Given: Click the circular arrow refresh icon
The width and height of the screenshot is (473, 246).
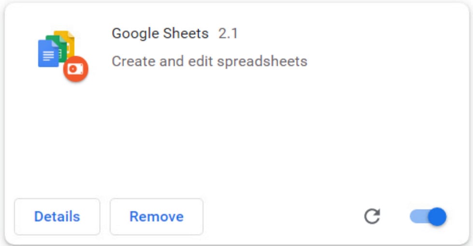Looking at the screenshot, I should click(372, 217).
